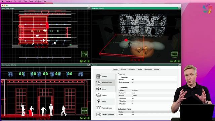Edit the Reflection Plane Depth value 8m
Viewport: 215px width, 121px height.
point(133,115)
